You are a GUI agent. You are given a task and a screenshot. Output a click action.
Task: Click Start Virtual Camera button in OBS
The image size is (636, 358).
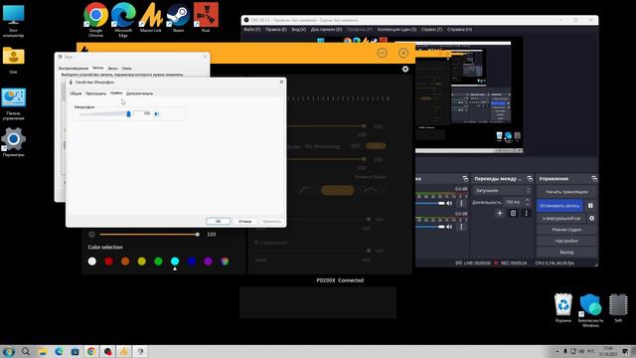pyautogui.click(x=561, y=219)
